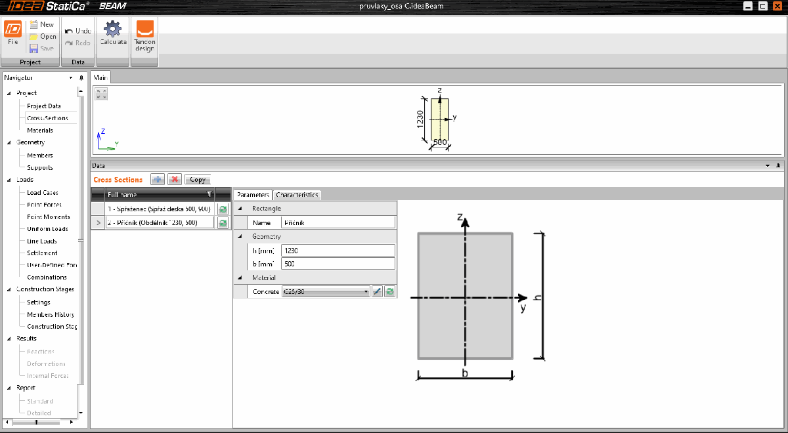Switch to the Characteristics tab
788x433 pixels.
[296, 195]
